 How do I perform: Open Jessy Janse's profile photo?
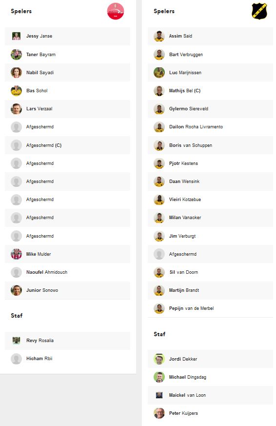[x=16, y=36]
